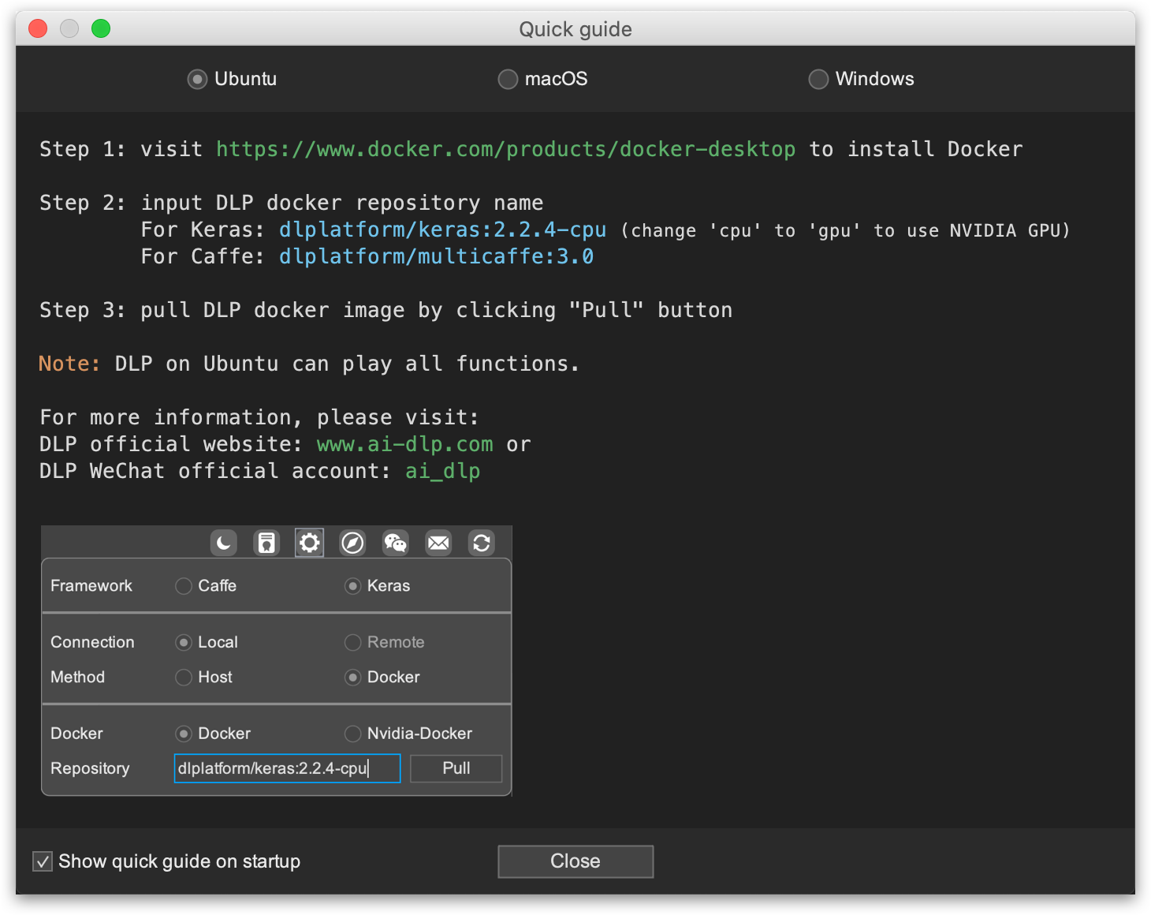
Task: Uncheck Show quick guide on startup
Action: click(x=42, y=861)
